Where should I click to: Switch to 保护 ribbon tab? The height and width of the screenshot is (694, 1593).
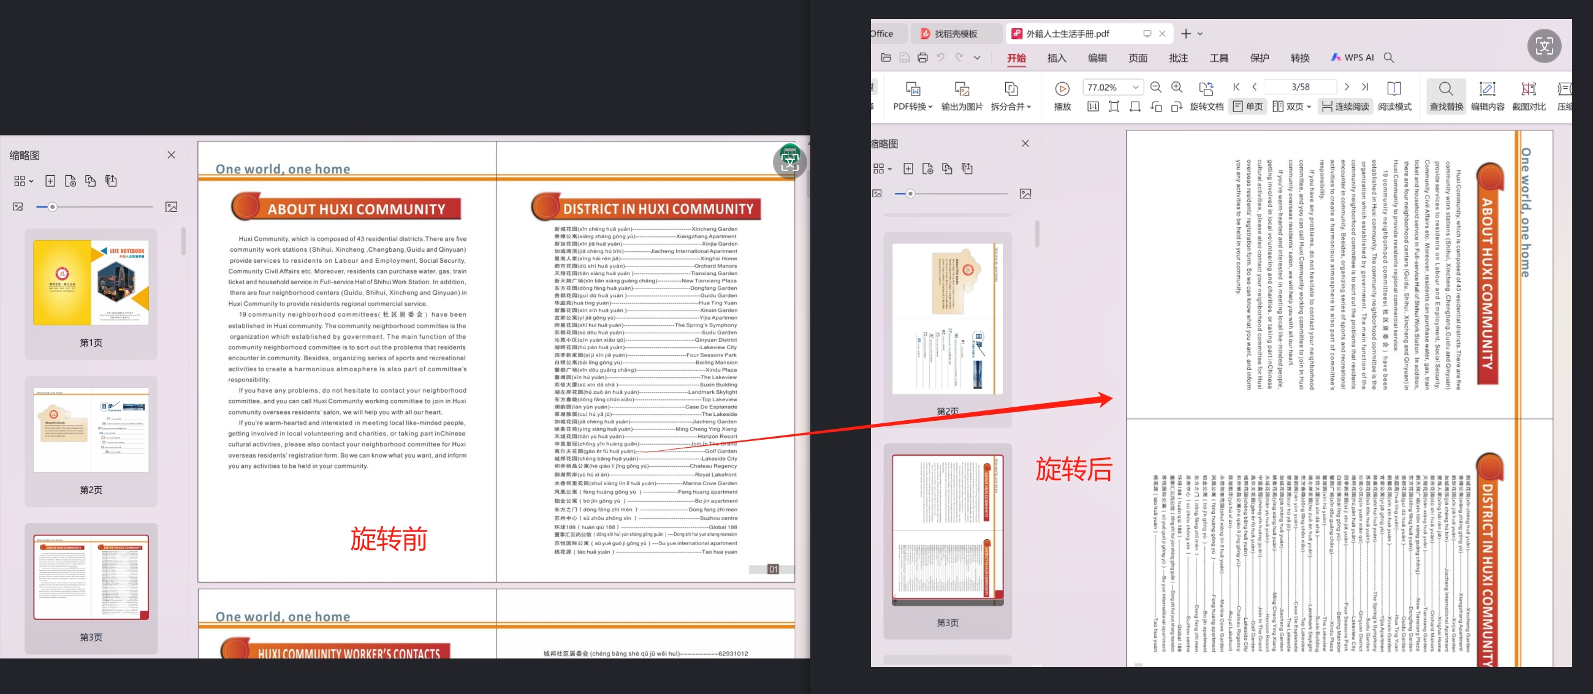(1259, 58)
